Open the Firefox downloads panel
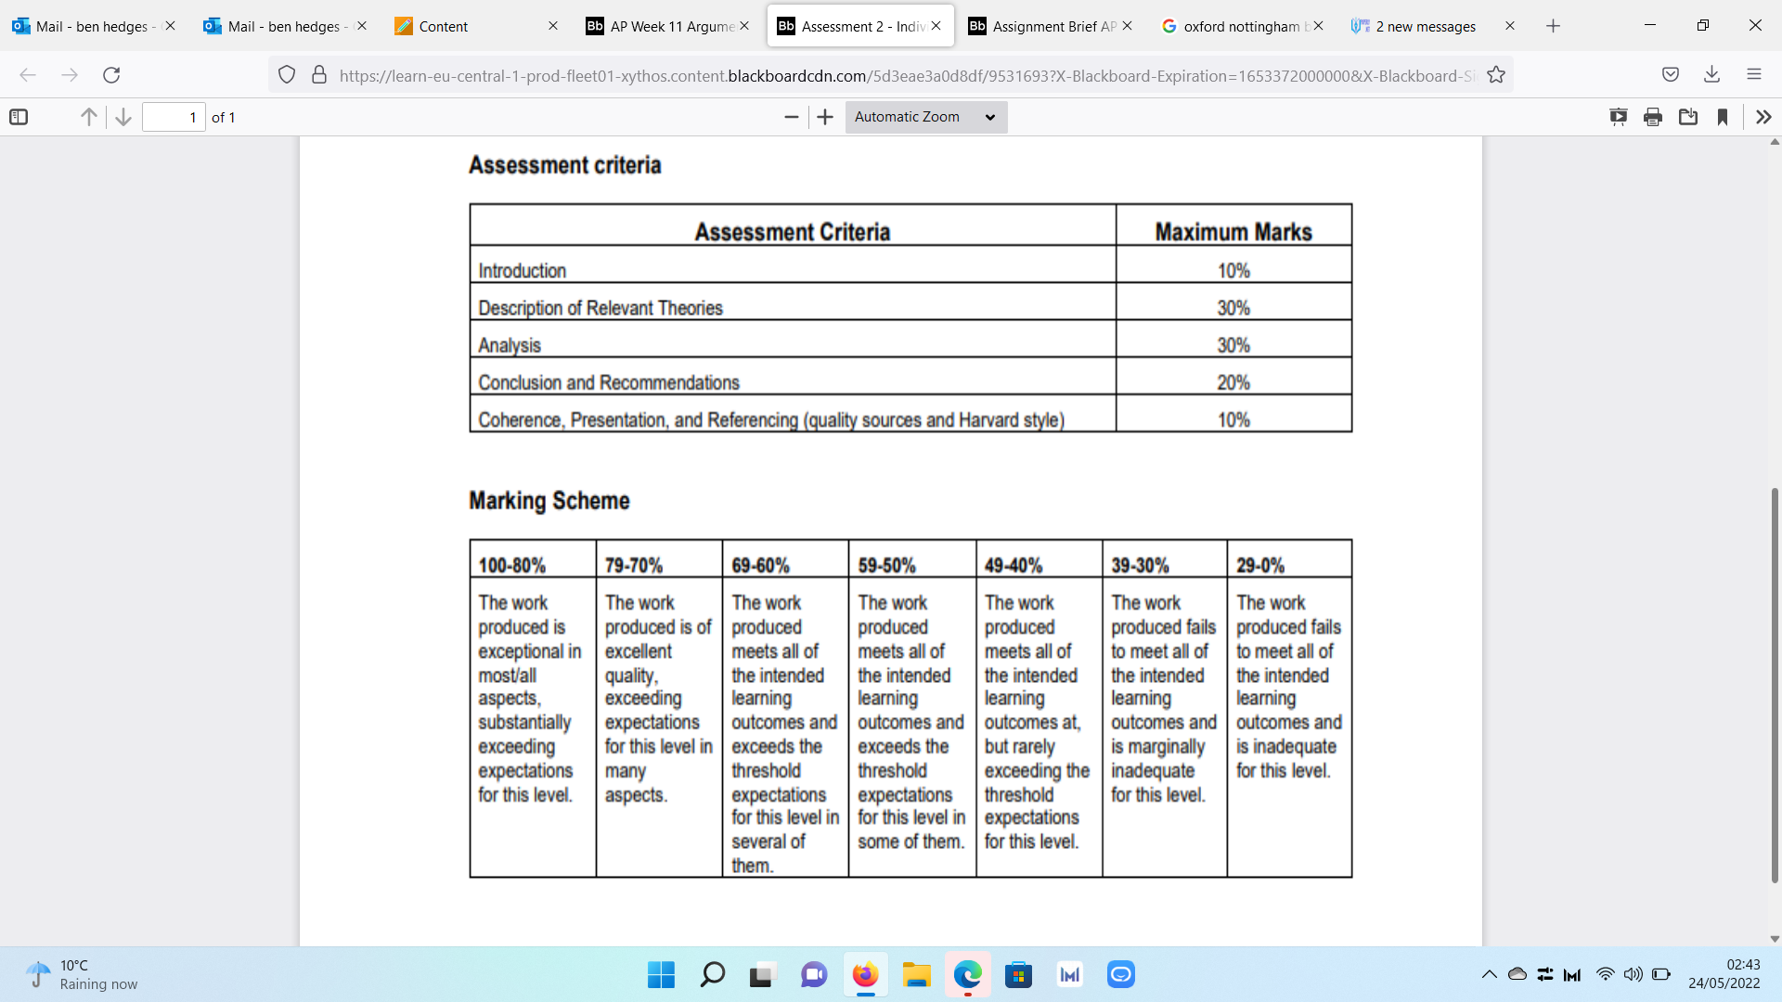This screenshot has width=1782, height=1002. point(1712,75)
